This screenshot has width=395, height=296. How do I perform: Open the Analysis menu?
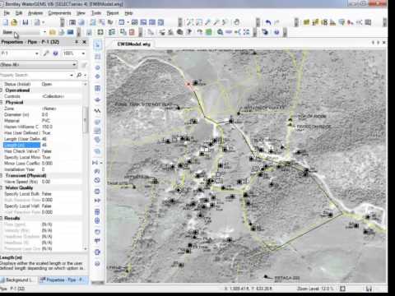35,13
